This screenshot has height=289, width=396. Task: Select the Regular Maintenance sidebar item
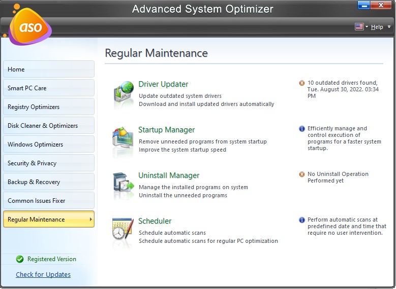(49, 219)
